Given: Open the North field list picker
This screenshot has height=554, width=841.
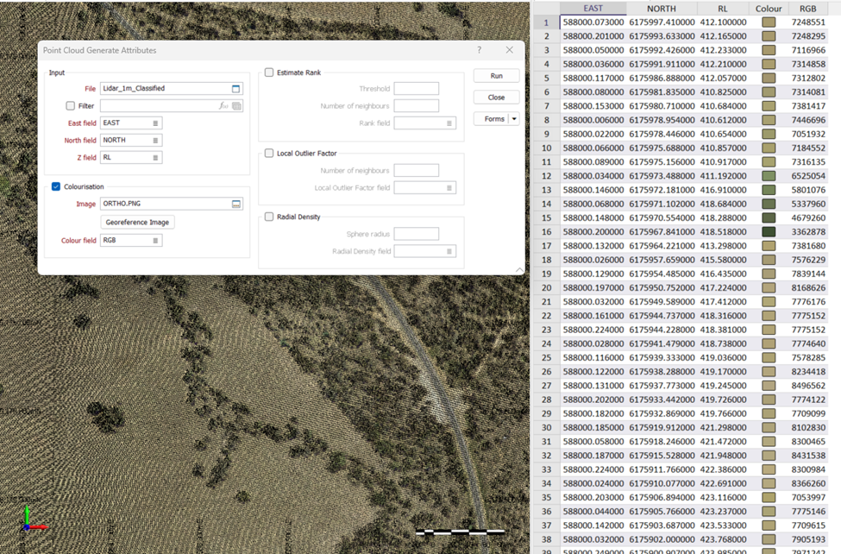Looking at the screenshot, I should [x=155, y=141].
